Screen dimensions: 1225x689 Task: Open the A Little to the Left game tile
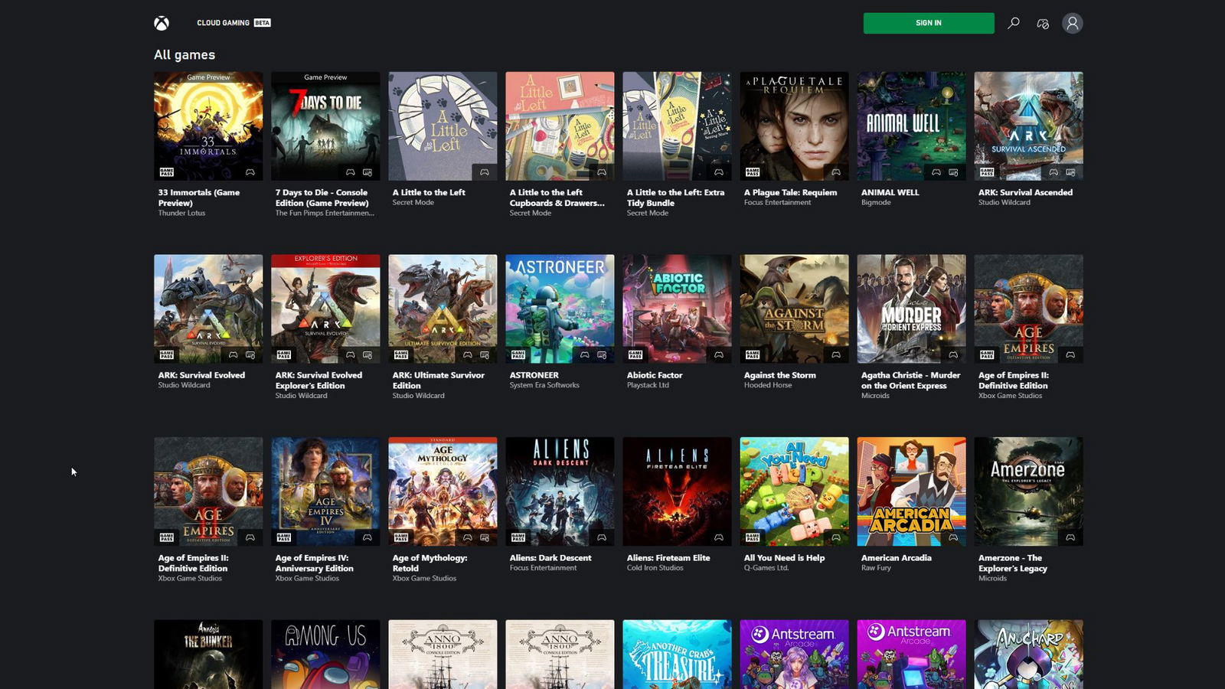[443, 125]
